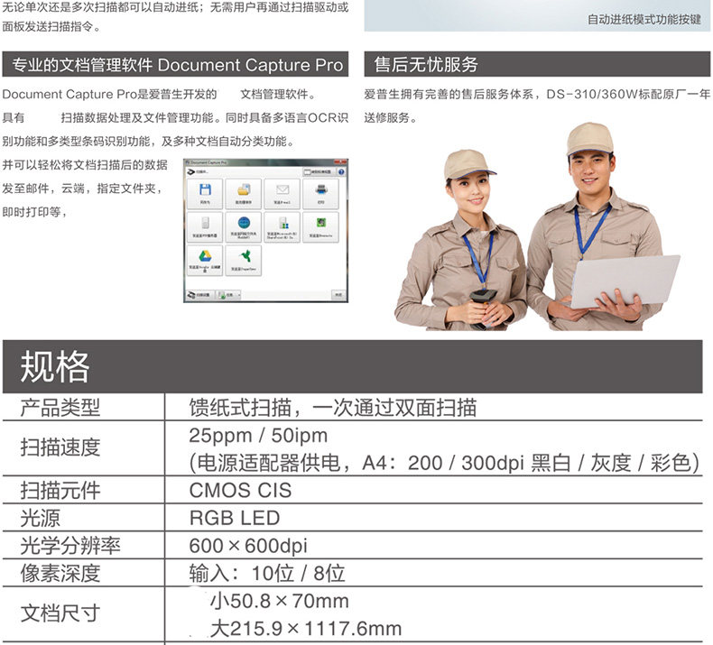
Task: Click the toolbar button beside the help icon
Action: click(319, 171)
